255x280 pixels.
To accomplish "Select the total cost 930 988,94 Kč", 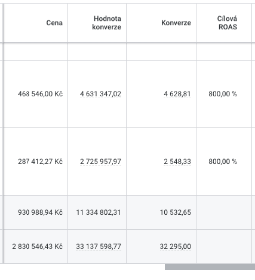I will 40,212.
